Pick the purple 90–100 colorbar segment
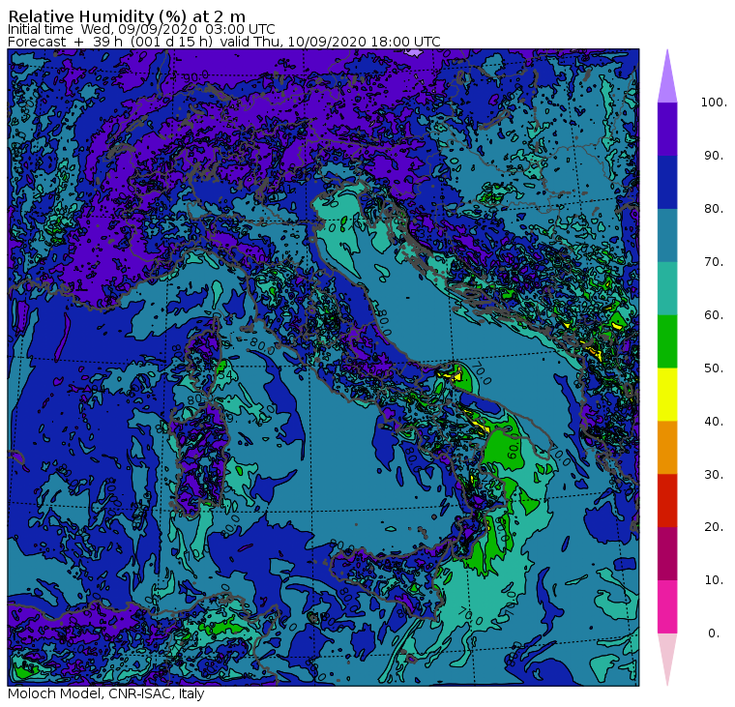The width and height of the screenshot is (735, 707). coord(667,129)
